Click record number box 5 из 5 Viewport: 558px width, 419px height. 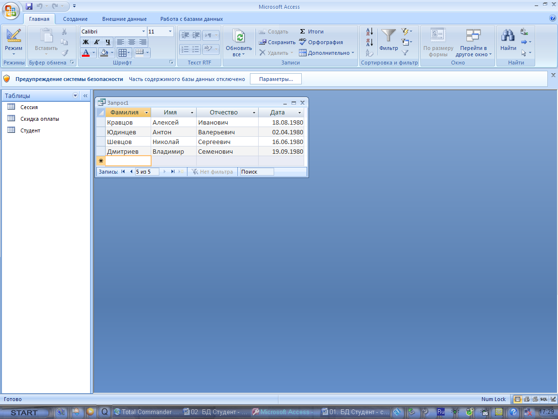point(147,172)
